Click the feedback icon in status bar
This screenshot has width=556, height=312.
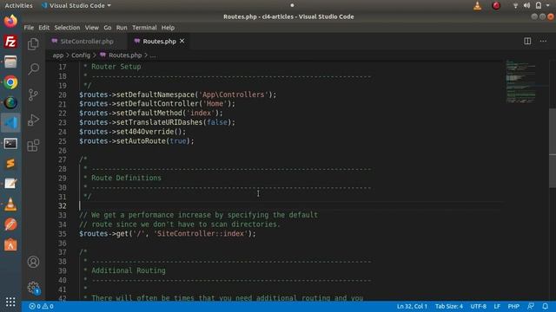tap(531, 306)
